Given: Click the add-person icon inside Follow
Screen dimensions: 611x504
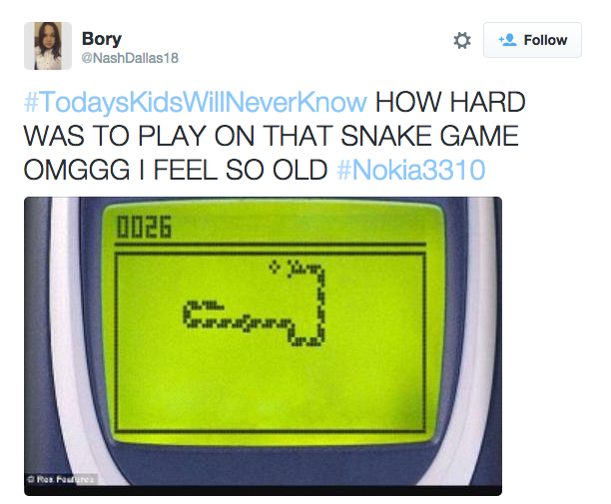Looking at the screenshot, I should 507,40.
